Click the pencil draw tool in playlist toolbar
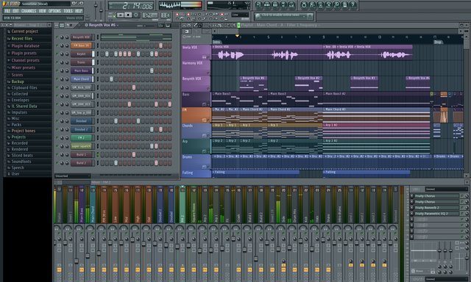Image resolution: width=471 pixels, height=282 pixels. [x=196, y=25]
